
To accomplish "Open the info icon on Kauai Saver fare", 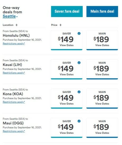I will click(79, 63).
